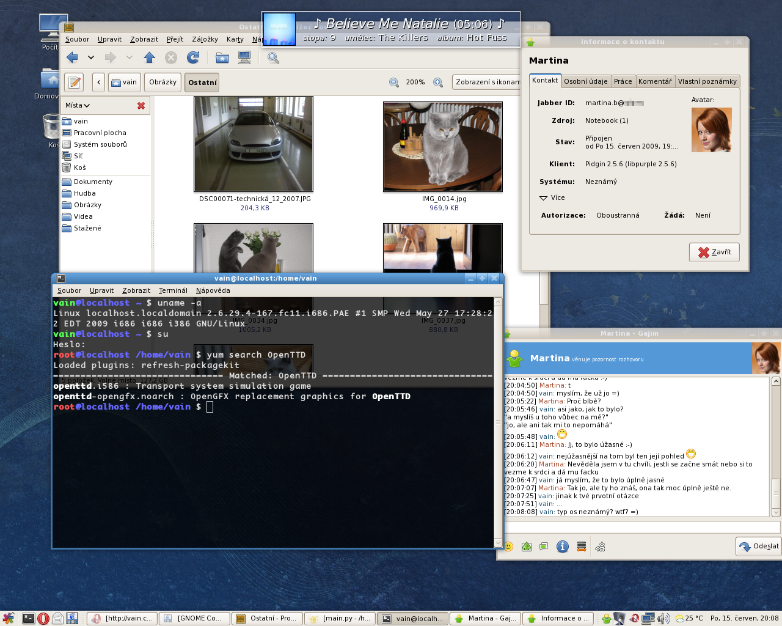Open the mail launcher icon in panel
This screenshot has height=626, width=782.
pos(57,619)
